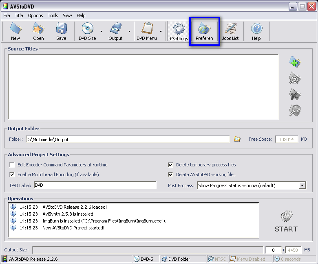The width and height of the screenshot is (318, 264).
Task: Open the Jobs List
Action: (x=230, y=31)
